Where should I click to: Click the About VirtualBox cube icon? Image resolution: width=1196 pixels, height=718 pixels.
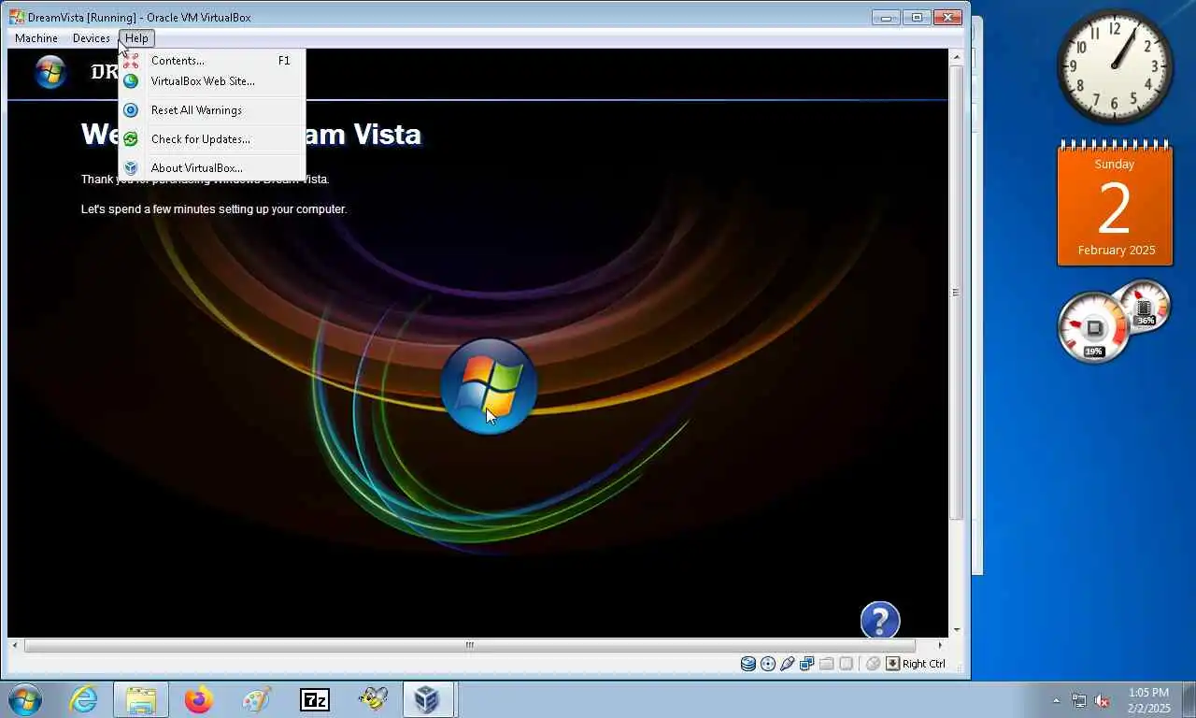coord(131,168)
